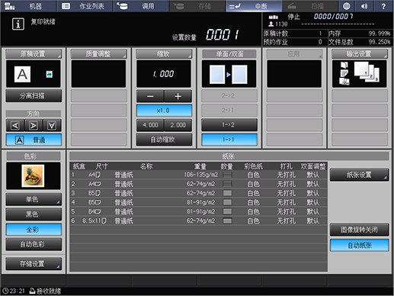The height and width of the screenshot is (296, 394).
Task: Select tray 2 A4 landscape paper row
Action: [x=199, y=184]
